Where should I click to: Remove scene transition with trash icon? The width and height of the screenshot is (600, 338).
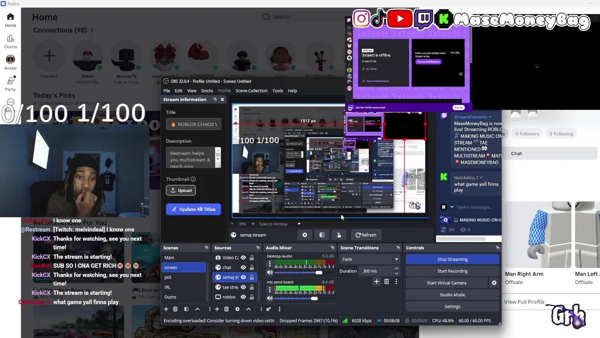pyautogui.click(x=386, y=282)
